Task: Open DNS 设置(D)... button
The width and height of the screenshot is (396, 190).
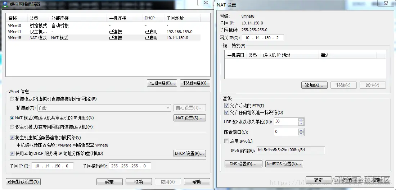Action: tap(243, 164)
